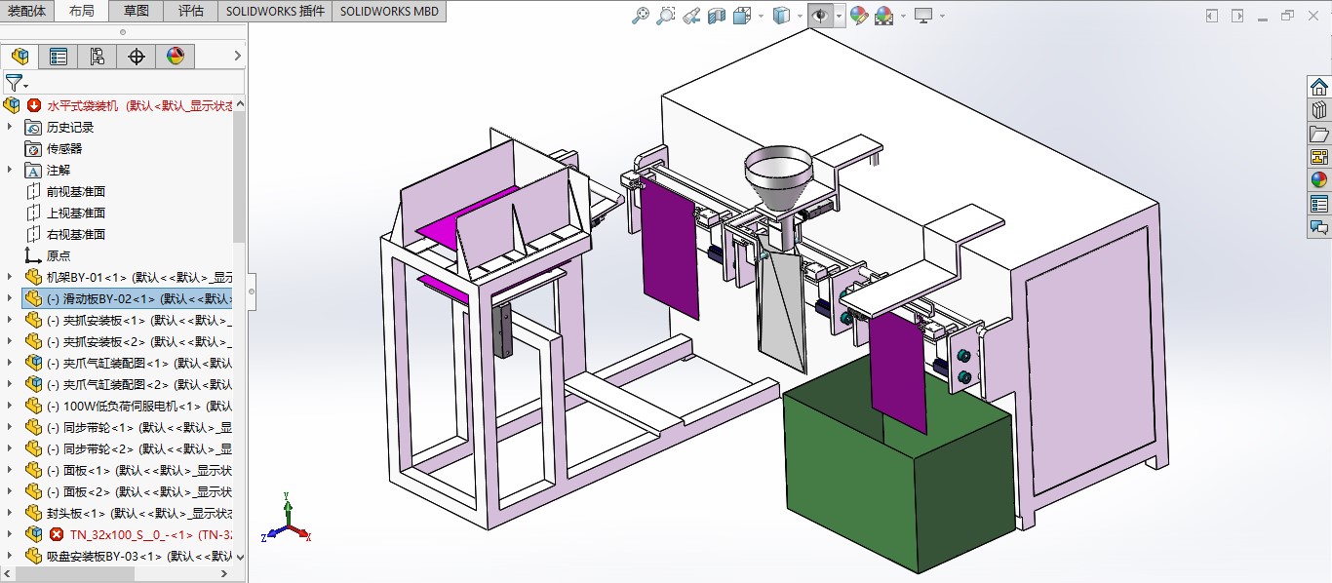Switch to the FeatureManager design tree tab
1332x583 pixels.
pos(20,57)
